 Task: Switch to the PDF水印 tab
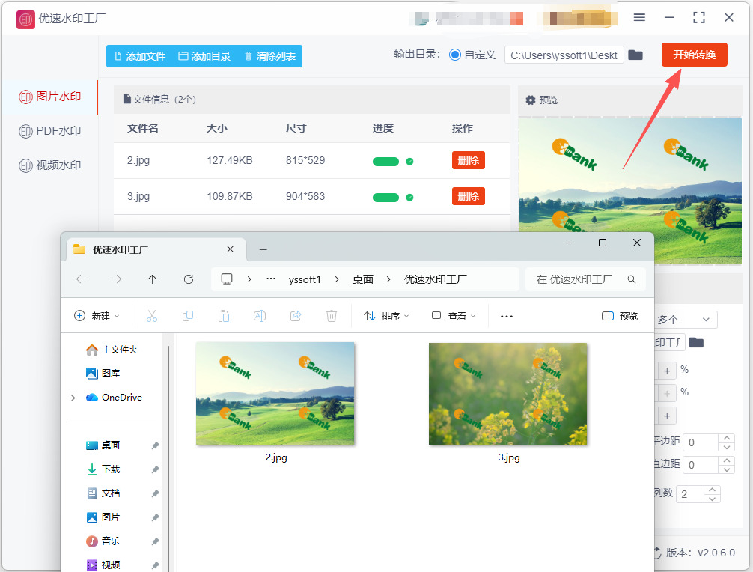pyautogui.click(x=50, y=130)
